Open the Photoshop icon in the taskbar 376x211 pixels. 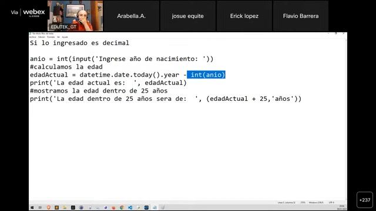146,207
